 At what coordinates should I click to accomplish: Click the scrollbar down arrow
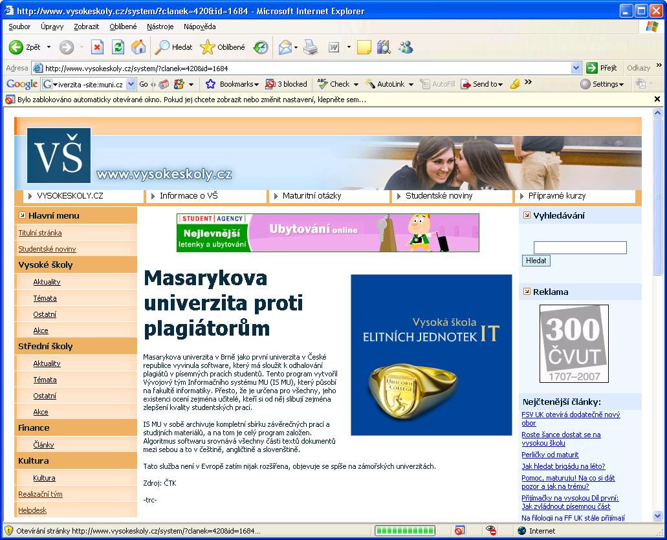658,516
